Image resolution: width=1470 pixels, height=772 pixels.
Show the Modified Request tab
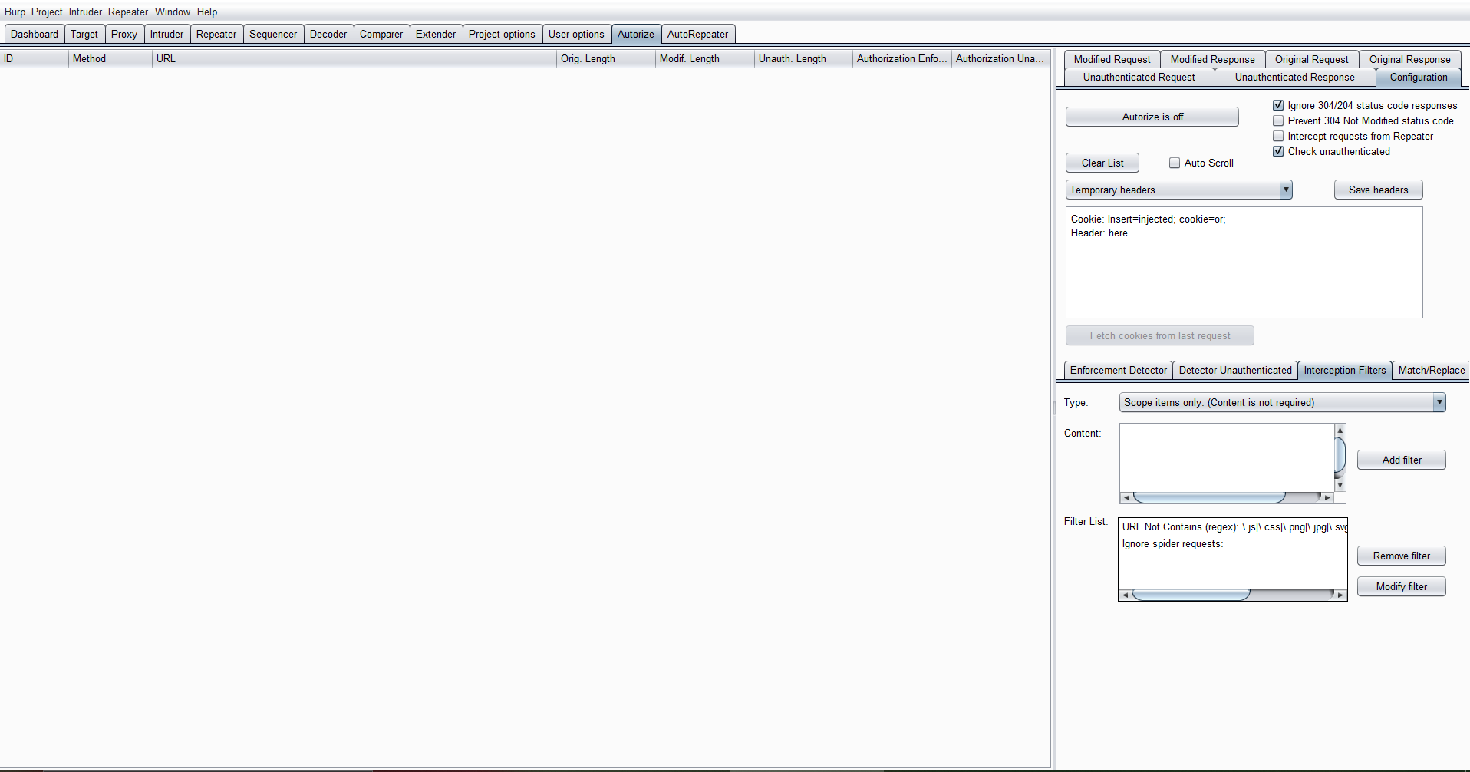point(1112,59)
